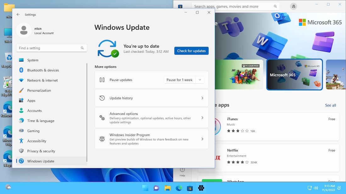Image resolution: width=346 pixels, height=194 pixels.
Task: Expand the Update history chevron
Action: point(202,98)
